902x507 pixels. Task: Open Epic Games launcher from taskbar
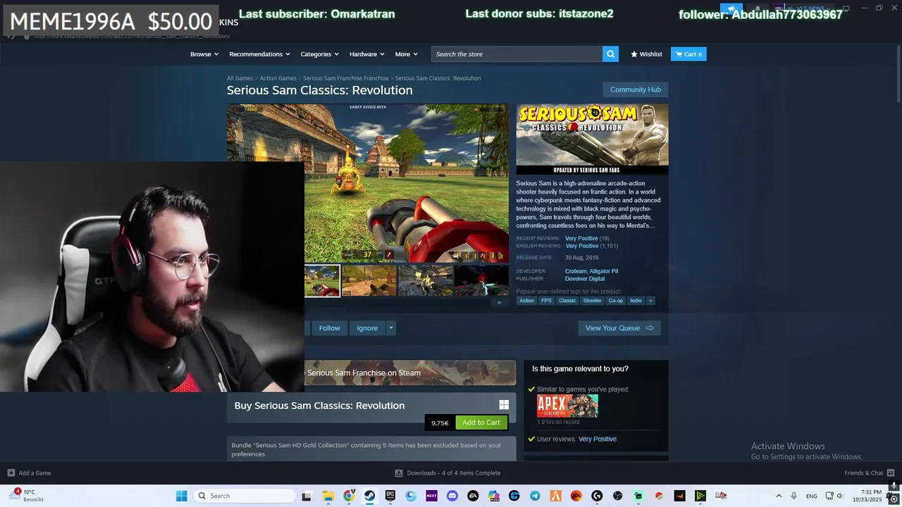click(x=390, y=496)
